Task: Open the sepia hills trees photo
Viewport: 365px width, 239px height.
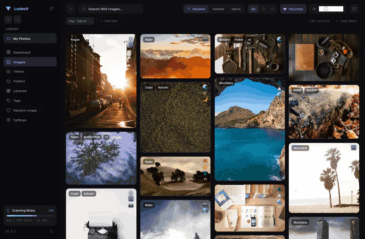Action: [175, 176]
